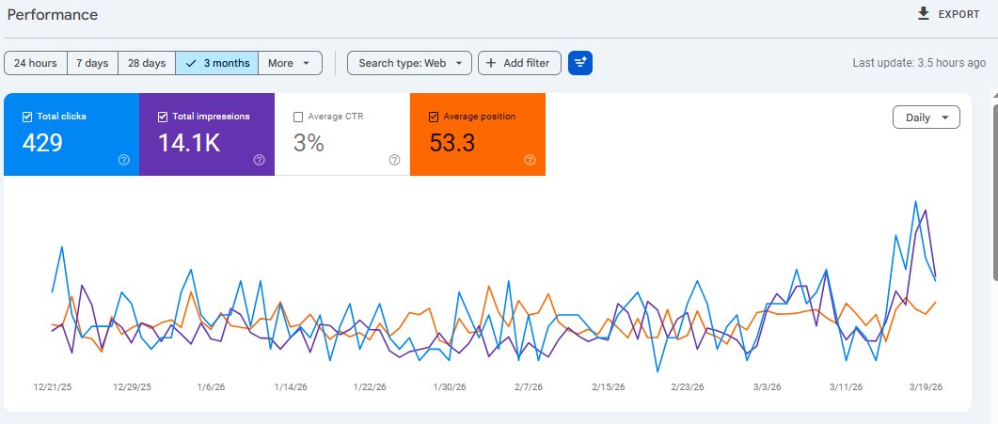This screenshot has width=998, height=424.
Task: Click the Performance page heading
Action: click(53, 15)
